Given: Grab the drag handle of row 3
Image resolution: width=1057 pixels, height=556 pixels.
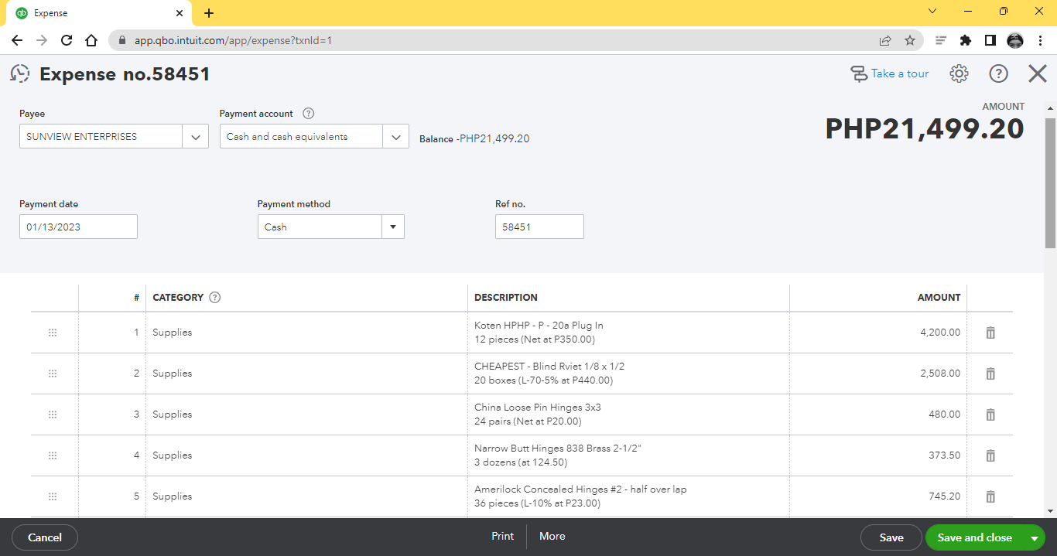Looking at the screenshot, I should (53, 414).
